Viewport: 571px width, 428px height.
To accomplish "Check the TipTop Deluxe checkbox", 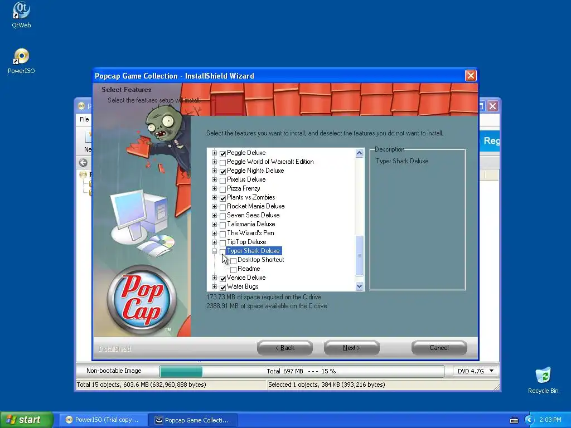I will pyautogui.click(x=223, y=242).
